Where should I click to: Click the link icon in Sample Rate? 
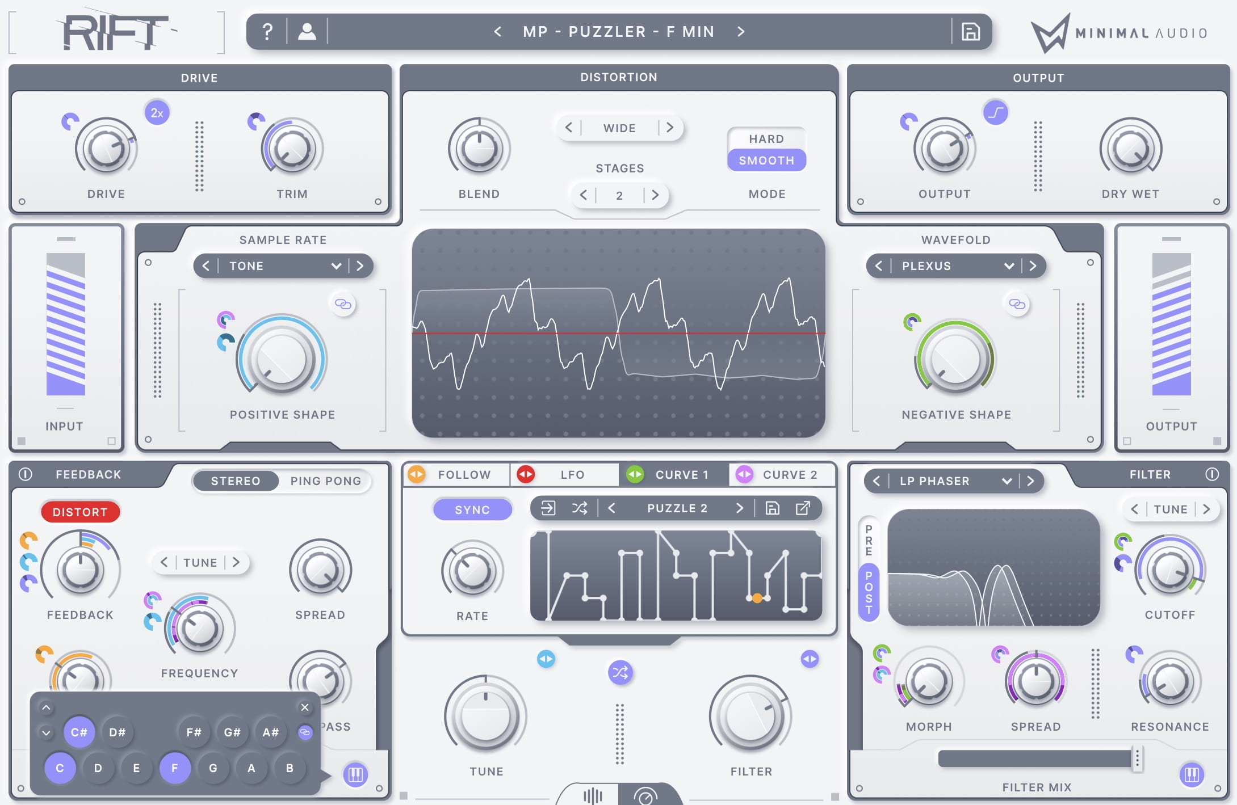(x=343, y=304)
